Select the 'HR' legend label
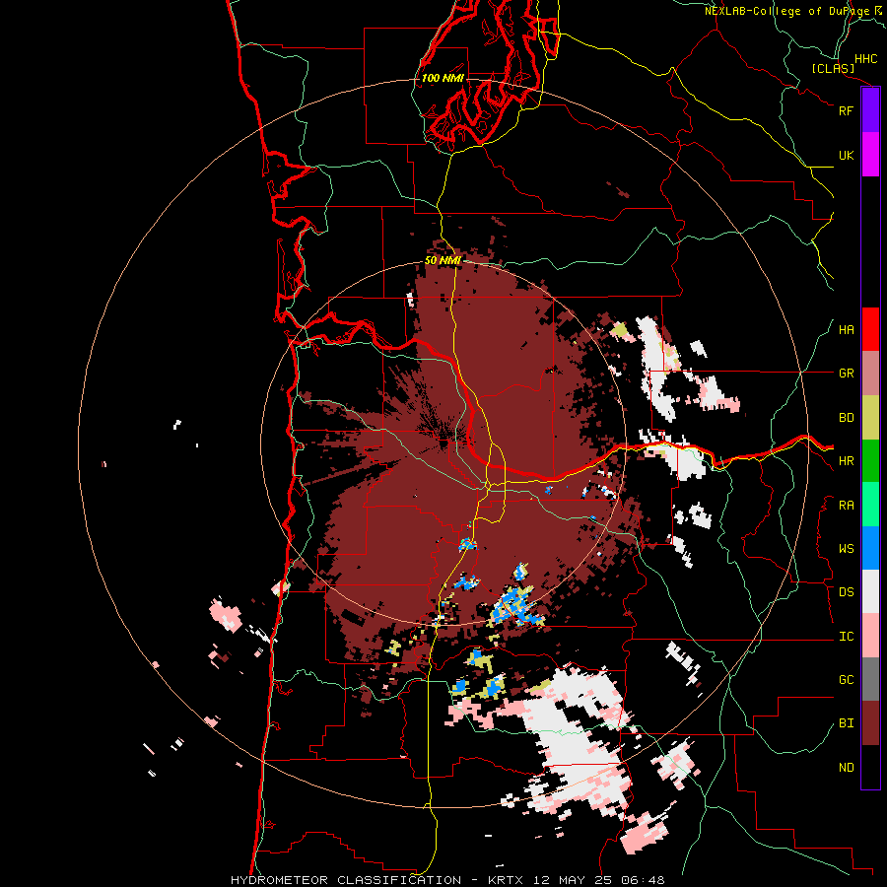Screen dimensions: 887x887 846,461
